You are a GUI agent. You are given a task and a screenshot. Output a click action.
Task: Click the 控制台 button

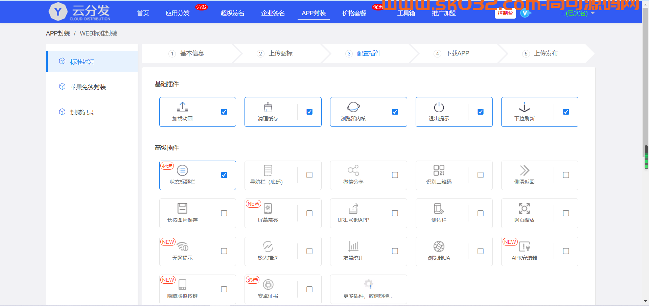click(505, 13)
